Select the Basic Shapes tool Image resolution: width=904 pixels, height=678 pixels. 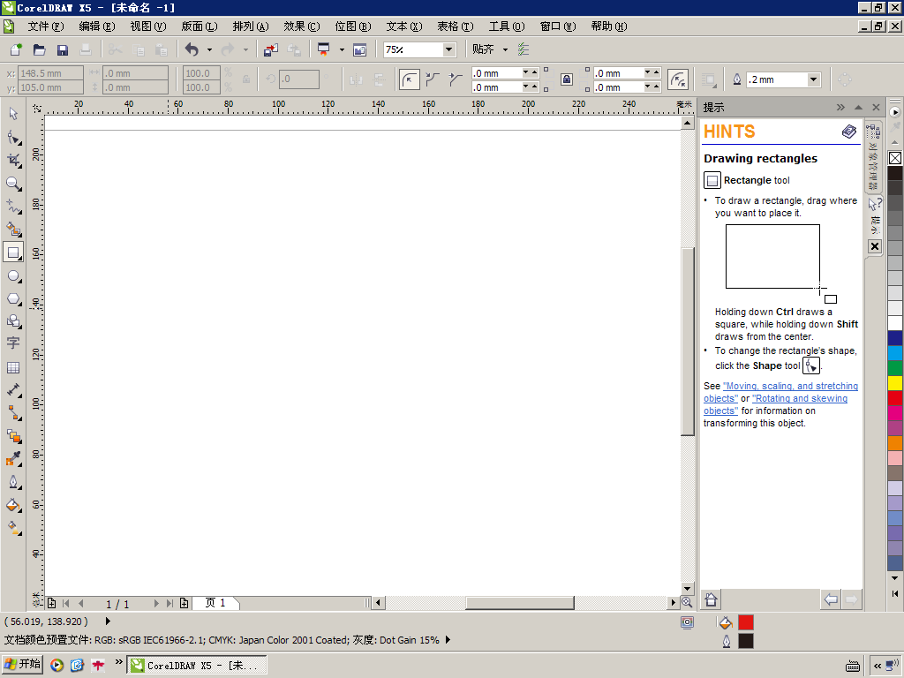(x=13, y=321)
